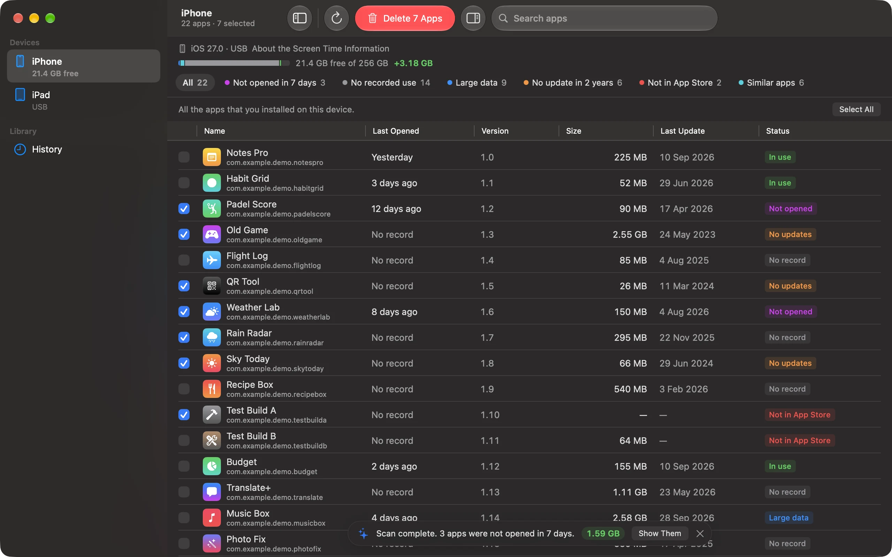Filter by Not in App Store
892x557 pixels.
click(680, 83)
